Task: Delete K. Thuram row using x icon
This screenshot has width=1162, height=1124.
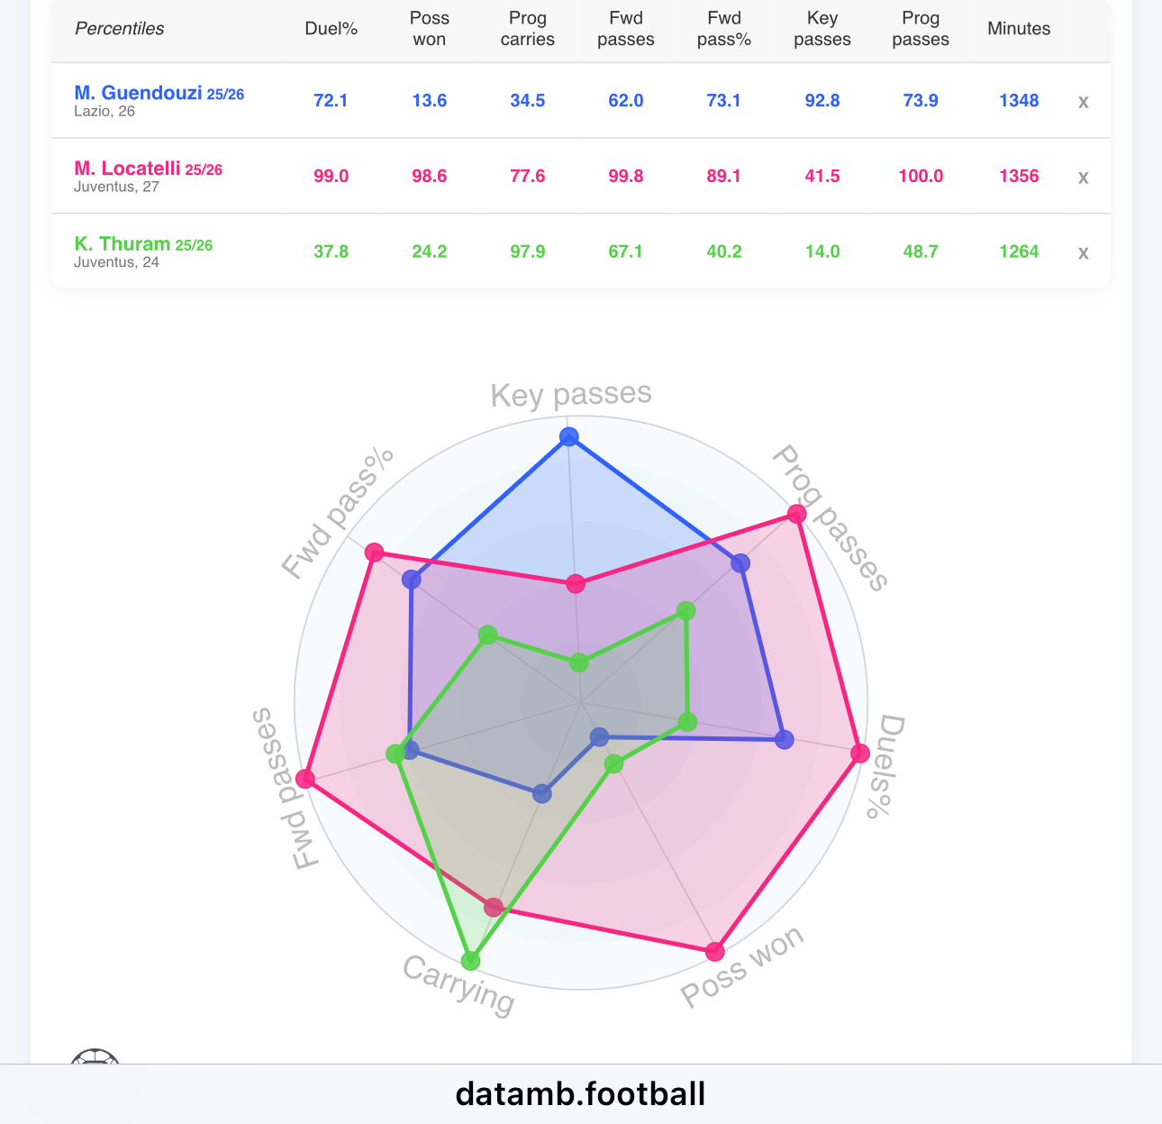Action: [x=1084, y=253]
